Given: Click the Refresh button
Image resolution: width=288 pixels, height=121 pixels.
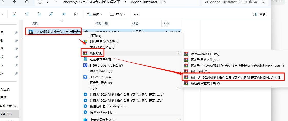Looking at the screenshot, I should [x=27, y=2].
